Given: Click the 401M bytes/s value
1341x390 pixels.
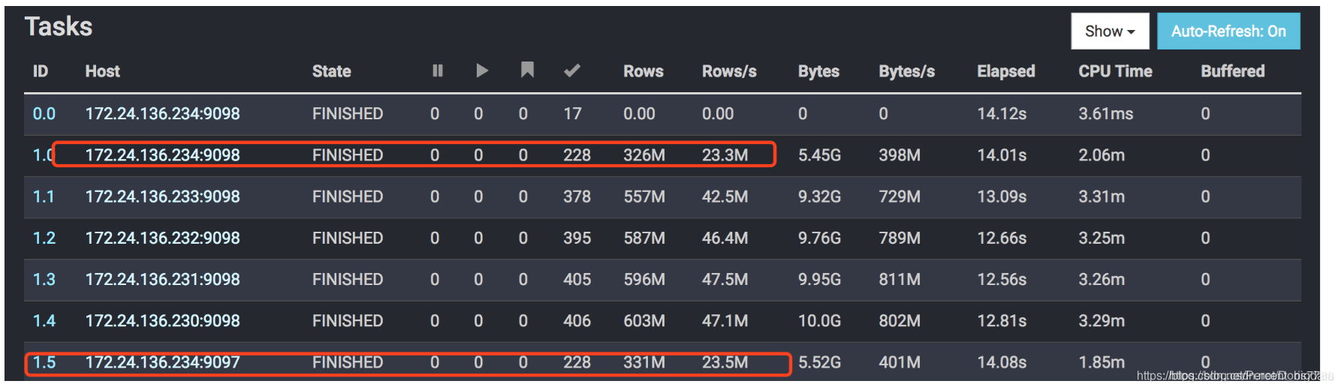Looking at the screenshot, I should [900, 362].
